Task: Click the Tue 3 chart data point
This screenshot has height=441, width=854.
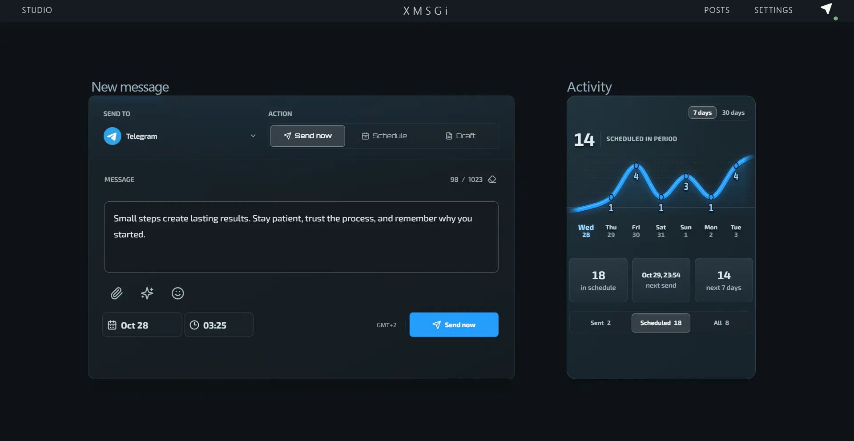Action: [x=736, y=166]
